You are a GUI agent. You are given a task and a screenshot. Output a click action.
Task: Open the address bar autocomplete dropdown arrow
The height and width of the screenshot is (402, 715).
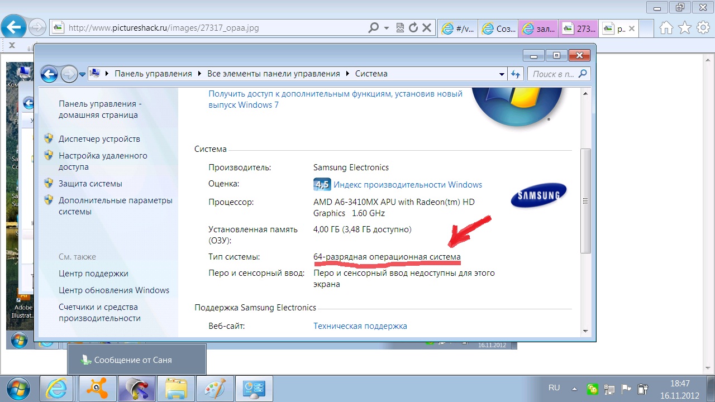387,27
